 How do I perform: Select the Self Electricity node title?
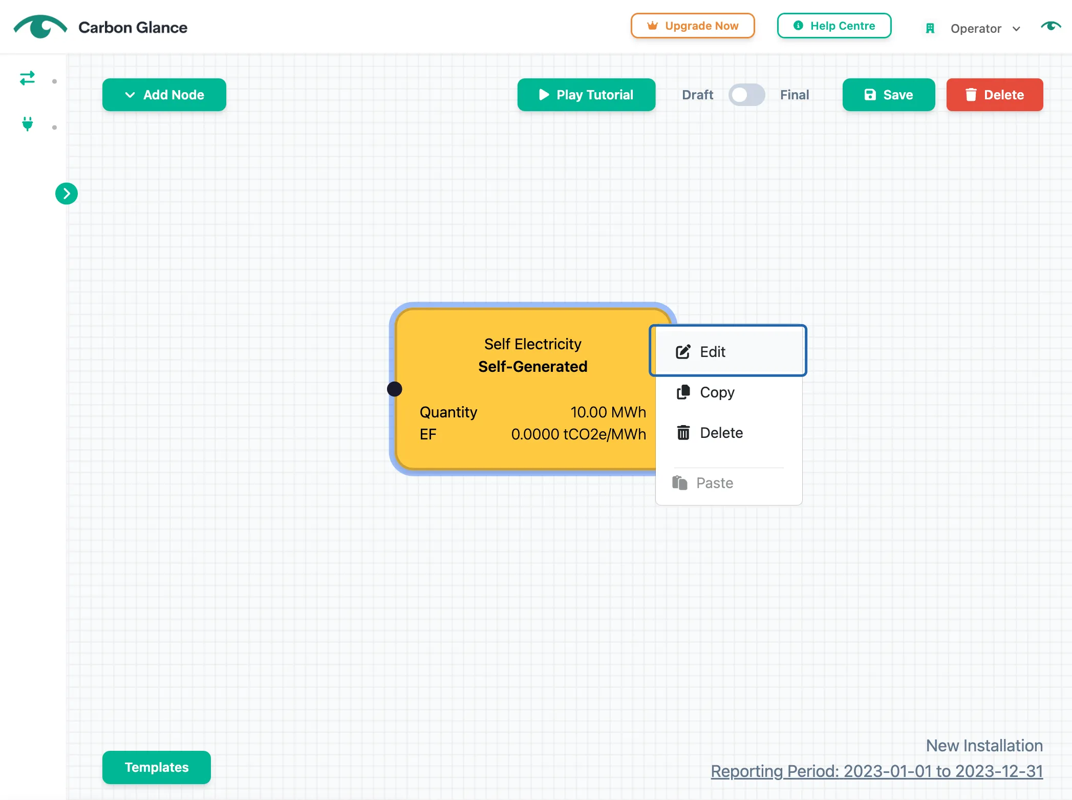(533, 344)
